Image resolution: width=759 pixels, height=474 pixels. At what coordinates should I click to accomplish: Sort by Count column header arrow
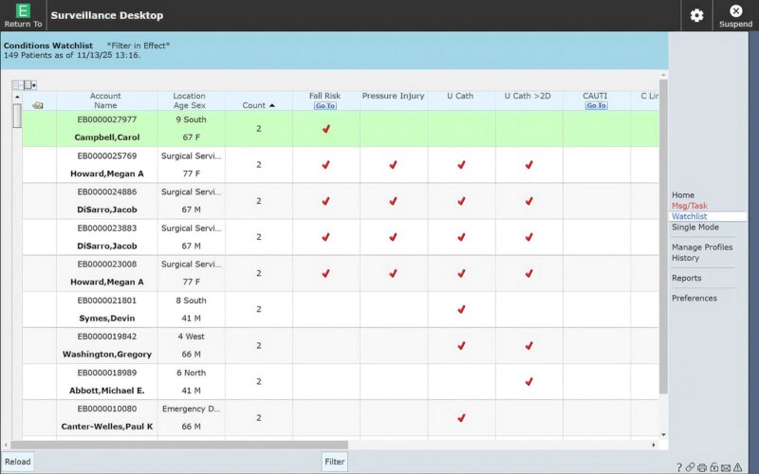(272, 105)
